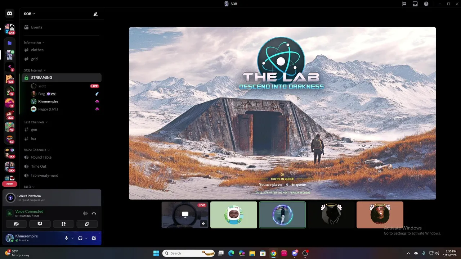Open Discord inbox icon in title bar
This screenshot has width=461, height=259.
click(x=415, y=4)
